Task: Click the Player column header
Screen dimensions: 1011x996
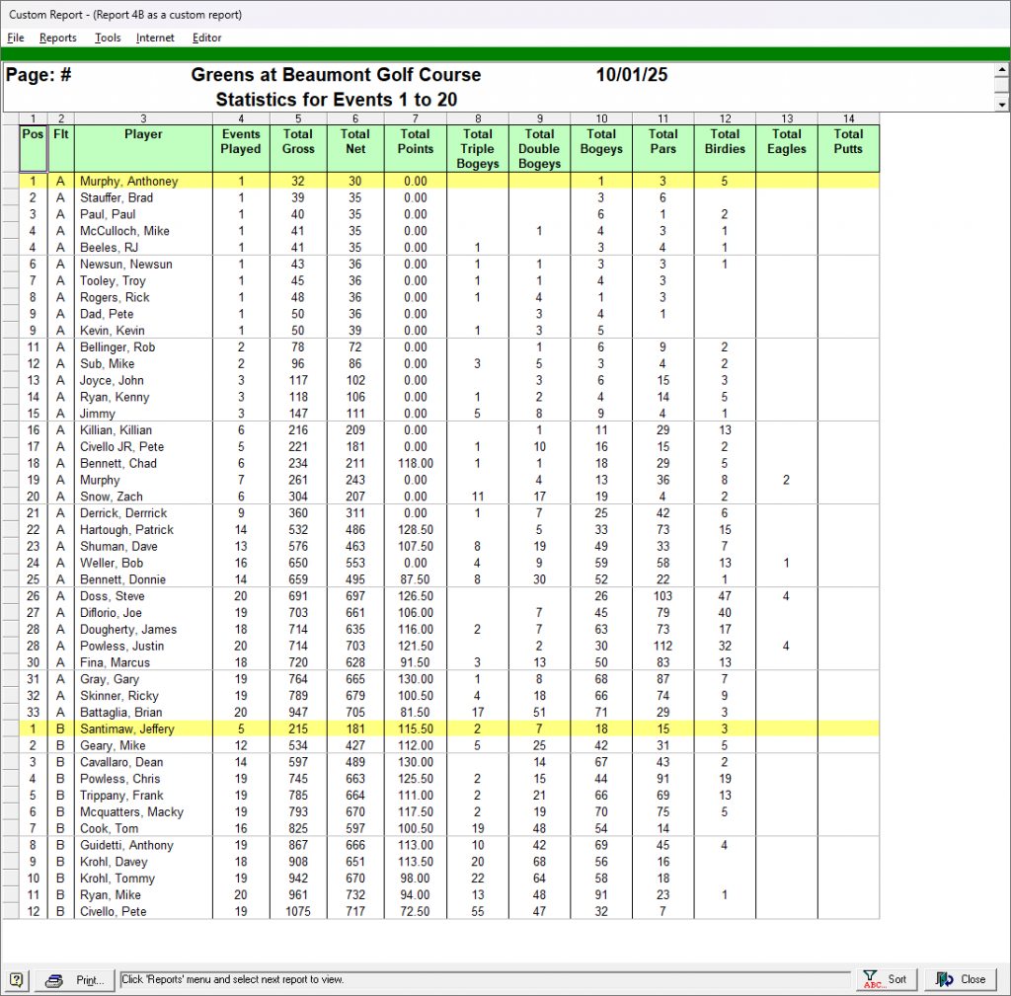Action: (x=143, y=134)
